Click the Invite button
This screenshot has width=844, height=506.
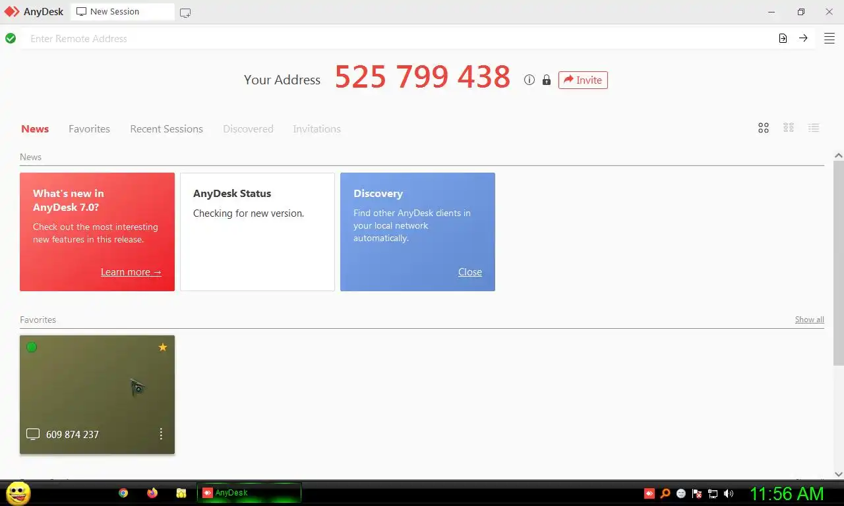pyautogui.click(x=583, y=80)
